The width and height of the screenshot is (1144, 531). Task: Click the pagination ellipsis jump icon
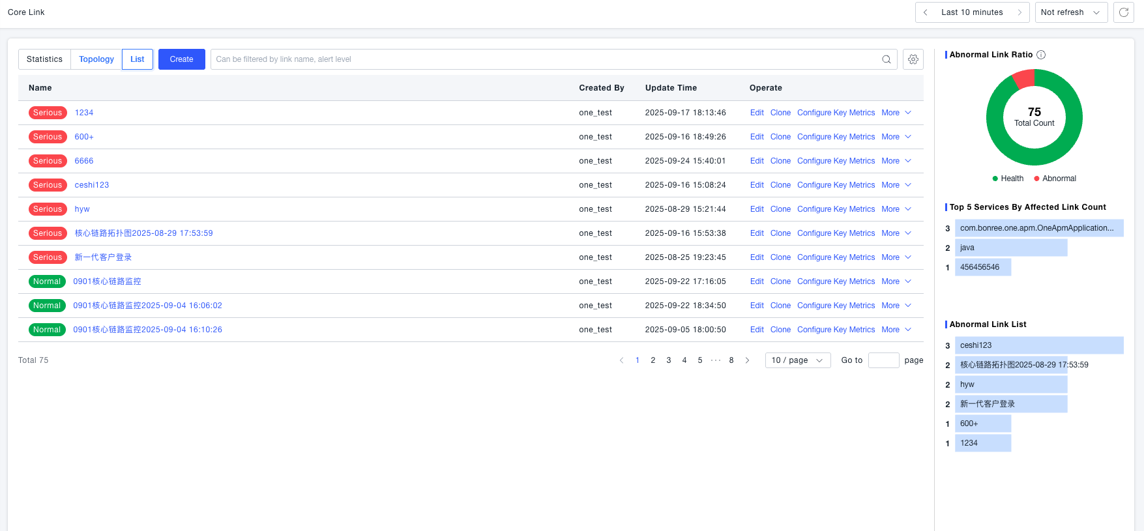716,360
